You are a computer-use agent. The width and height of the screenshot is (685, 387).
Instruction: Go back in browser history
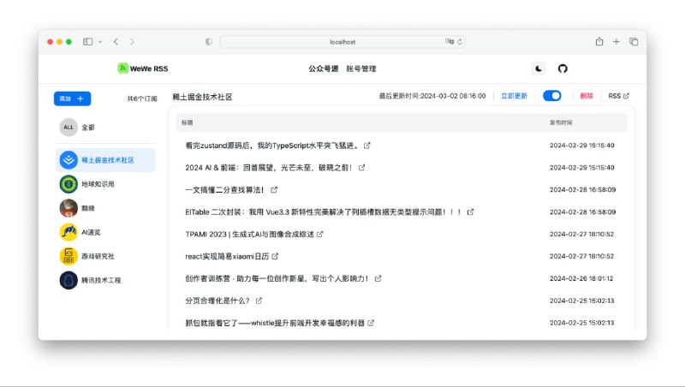click(x=116, y=41)
